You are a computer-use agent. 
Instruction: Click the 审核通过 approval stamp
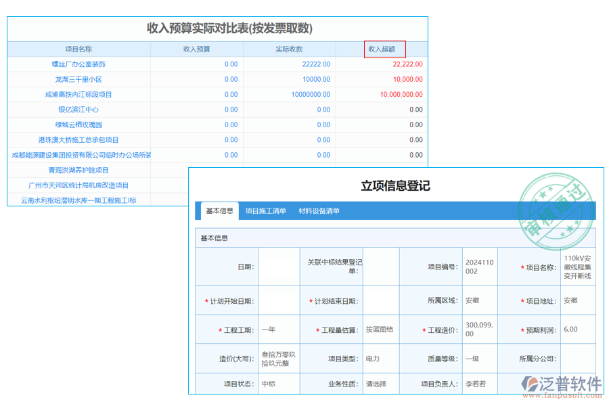coord(559,208)
